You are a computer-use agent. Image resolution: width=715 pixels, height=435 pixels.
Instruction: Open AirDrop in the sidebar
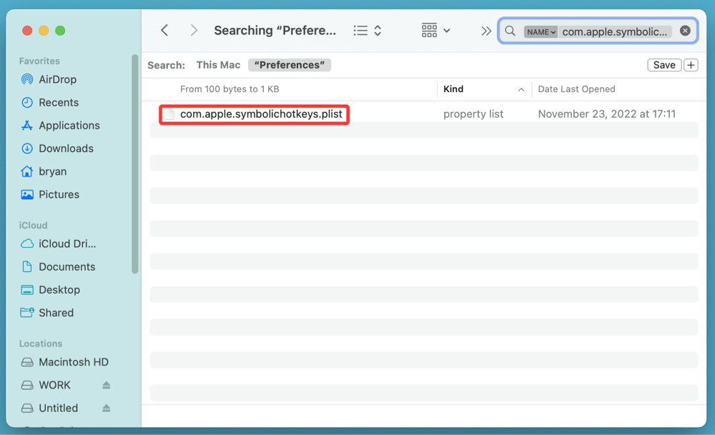(57, 79)
